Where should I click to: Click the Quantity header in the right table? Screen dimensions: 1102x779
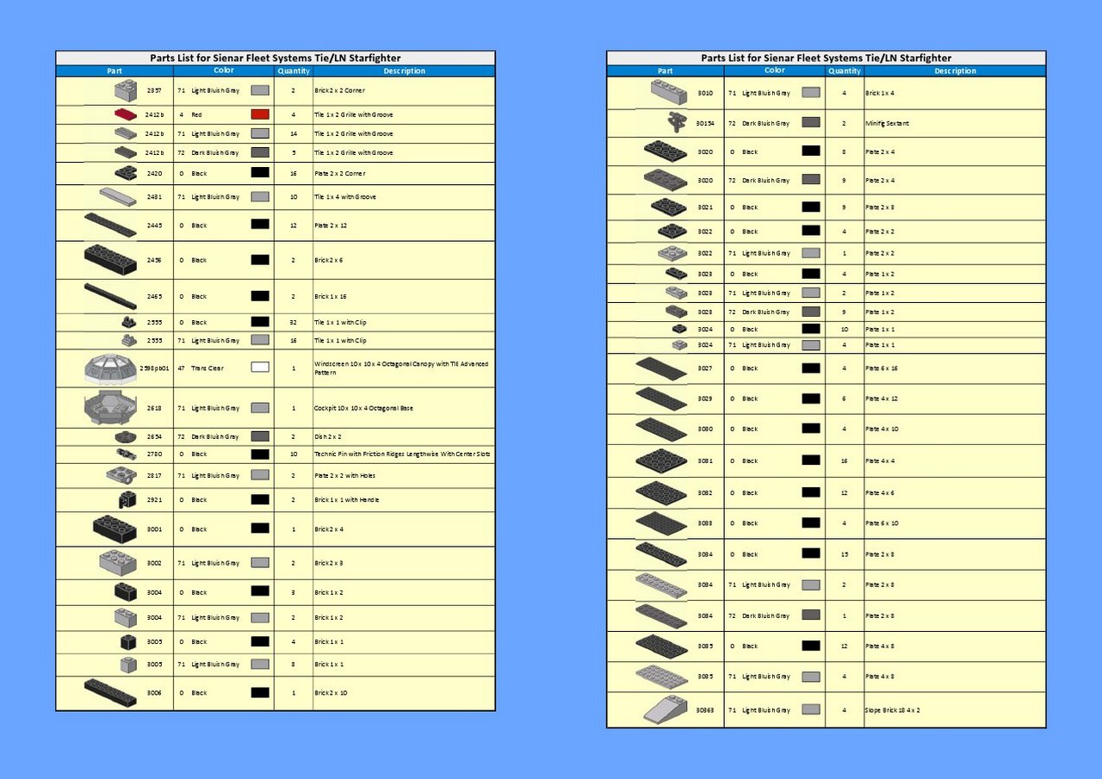[x=845, y=71]
